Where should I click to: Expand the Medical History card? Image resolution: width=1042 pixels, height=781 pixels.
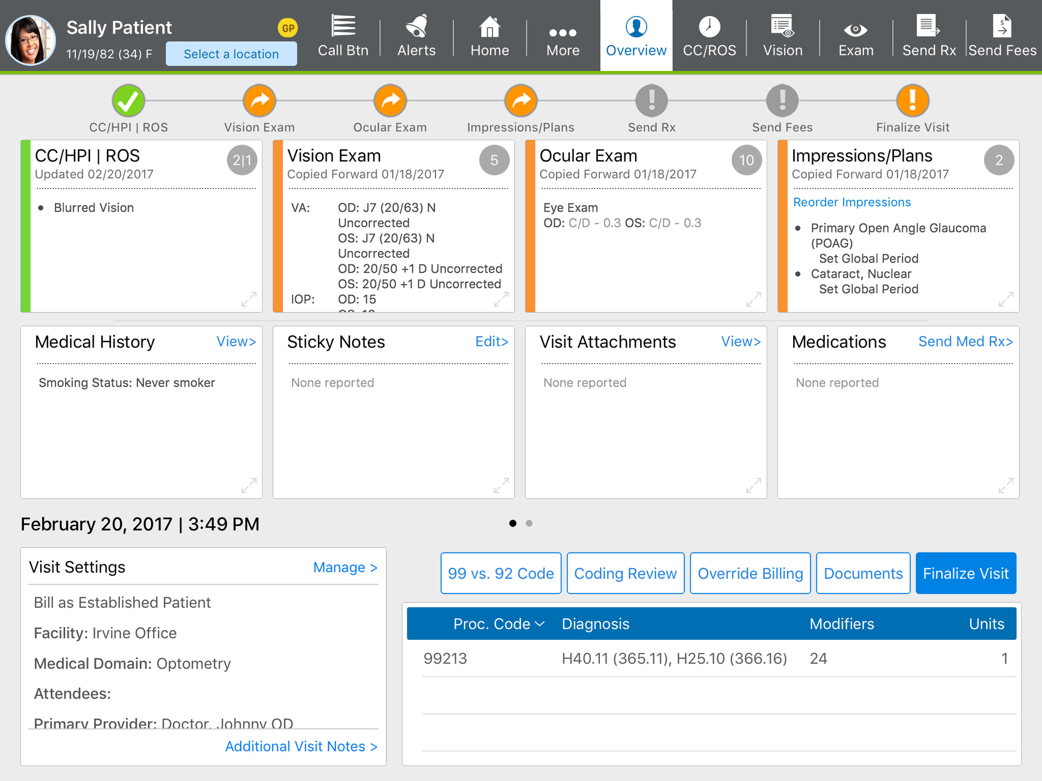coord(249,485)
